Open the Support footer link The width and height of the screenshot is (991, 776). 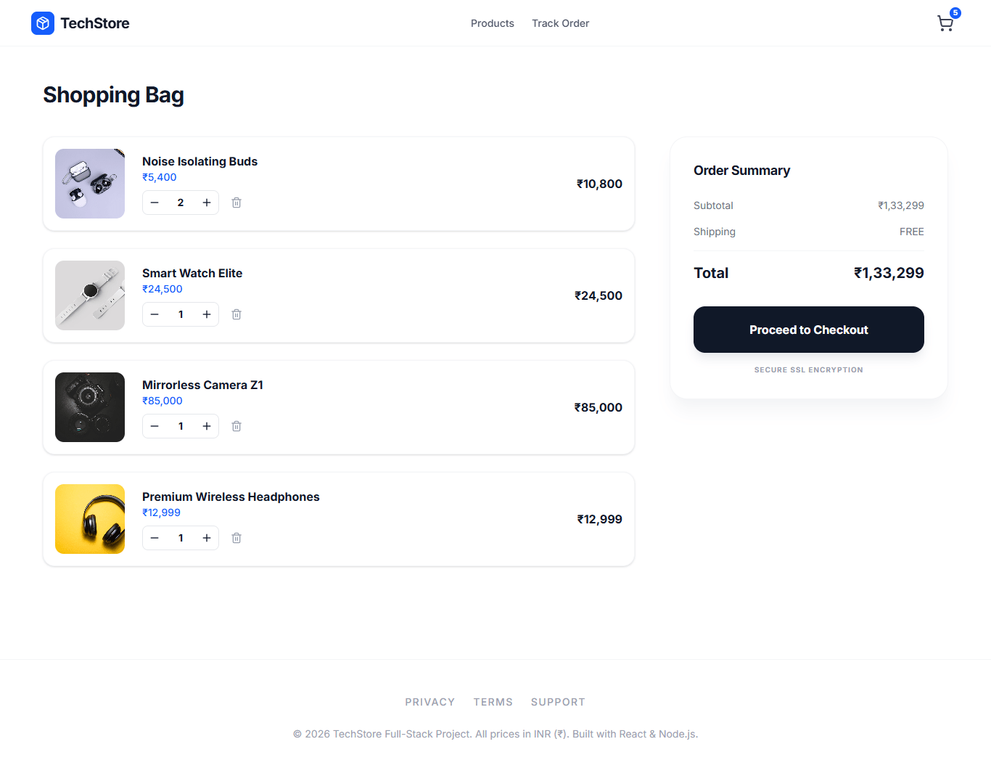(x=558, y=702)
